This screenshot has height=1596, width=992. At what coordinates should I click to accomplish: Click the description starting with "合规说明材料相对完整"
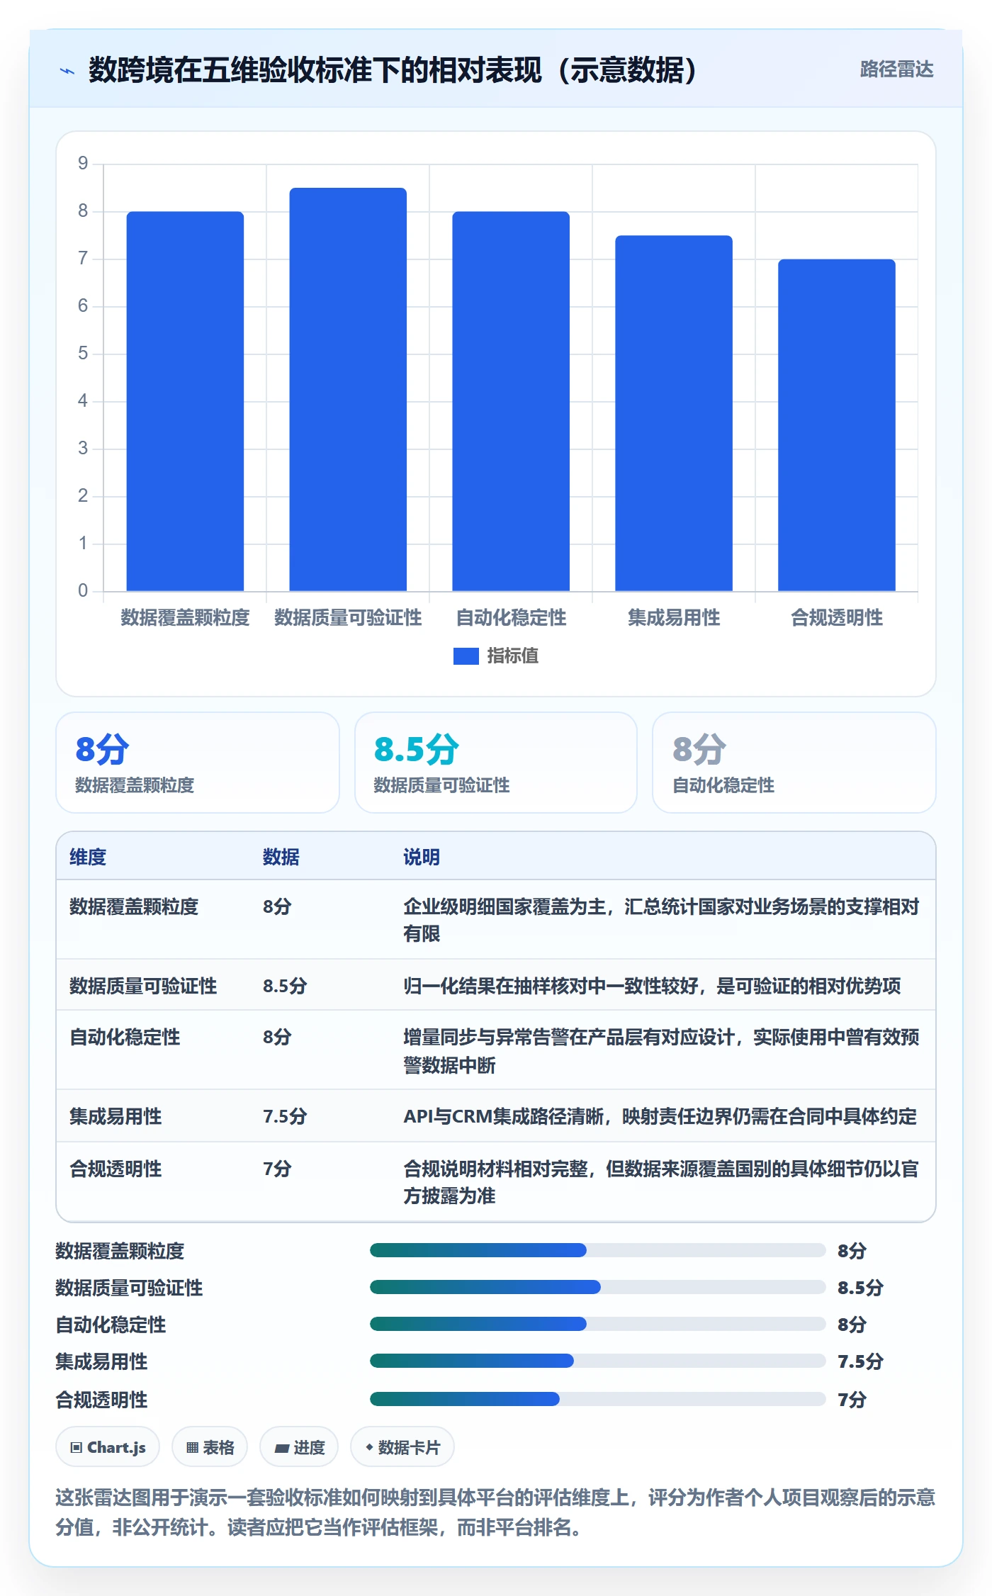[x=662, y=1182]
